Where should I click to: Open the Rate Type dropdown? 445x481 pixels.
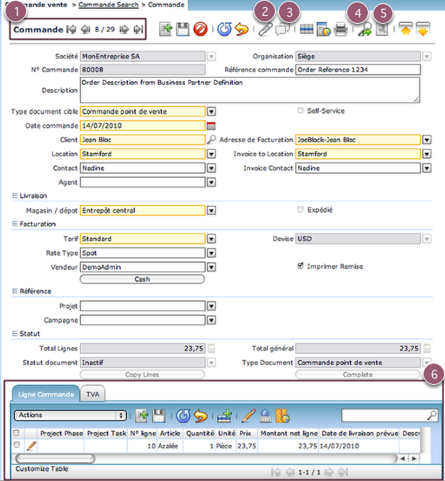[211, 253]
